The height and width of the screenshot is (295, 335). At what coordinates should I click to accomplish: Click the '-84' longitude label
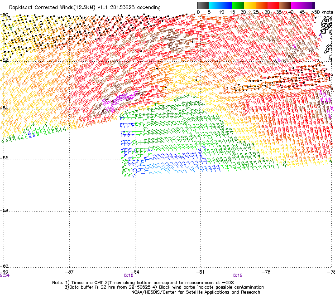(135, 272)
